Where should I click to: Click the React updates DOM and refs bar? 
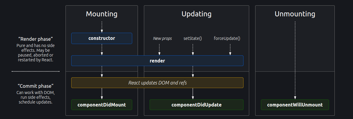coord(157,83)
